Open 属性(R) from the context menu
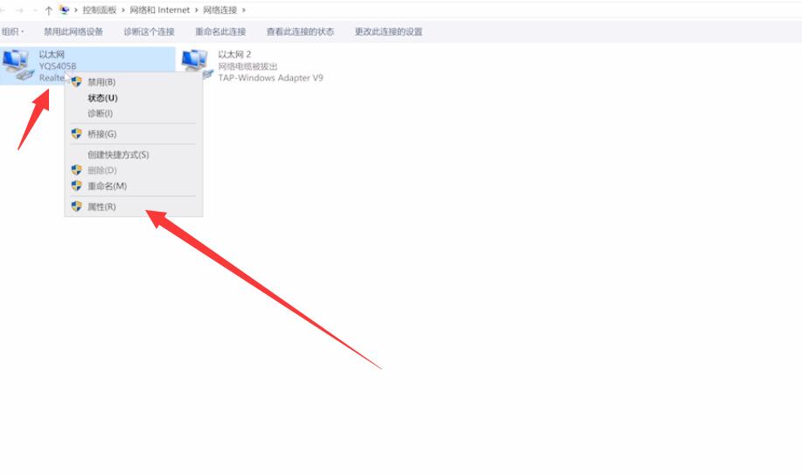Screen dimensions: 802x475 point(134,206)
